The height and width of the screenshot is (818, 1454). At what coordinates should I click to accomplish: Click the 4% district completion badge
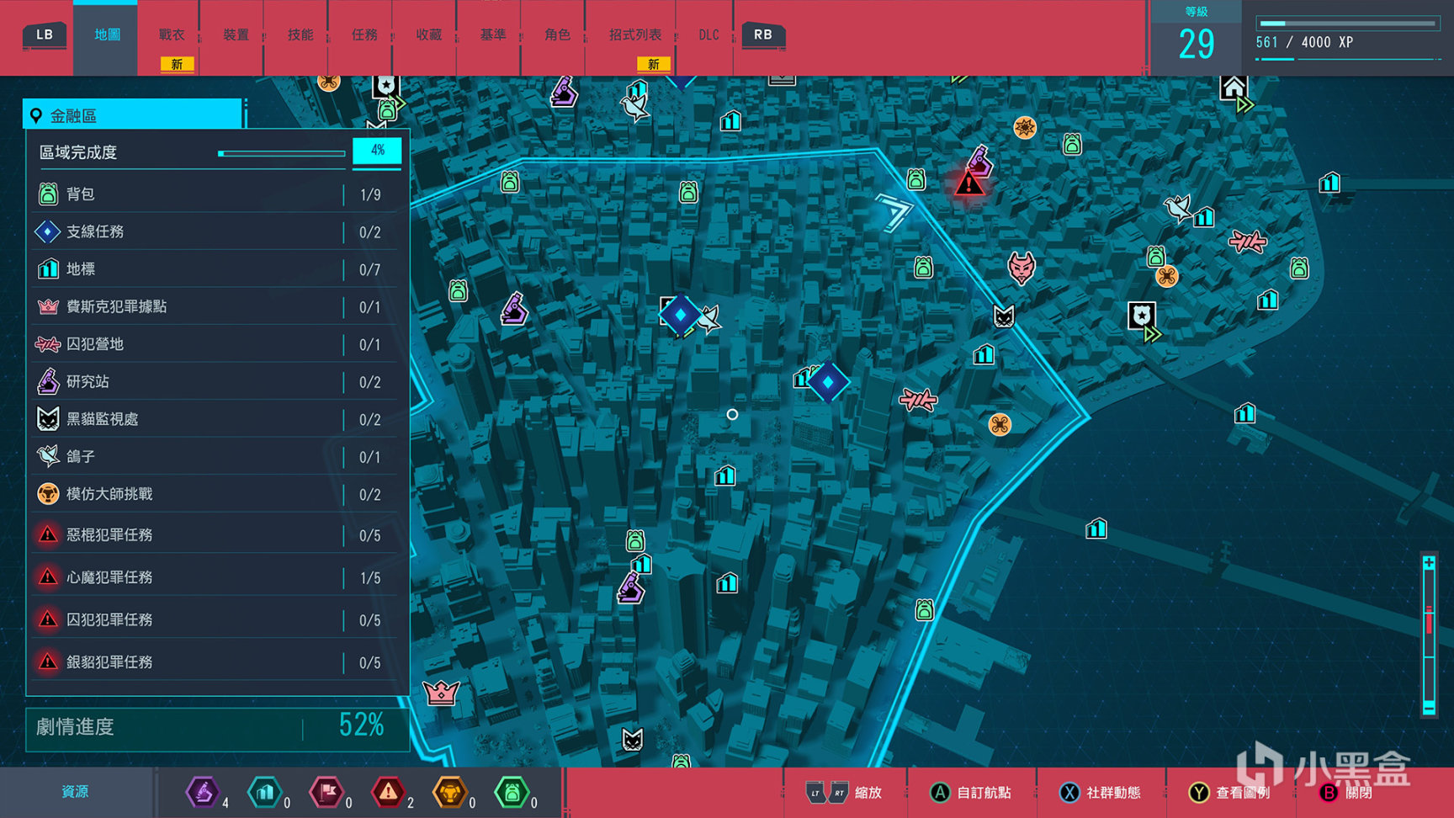(x=377, y=151)
